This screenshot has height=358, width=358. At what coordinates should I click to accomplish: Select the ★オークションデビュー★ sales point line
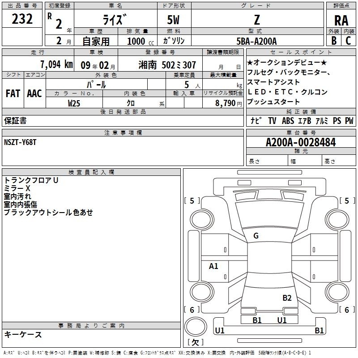287,62
